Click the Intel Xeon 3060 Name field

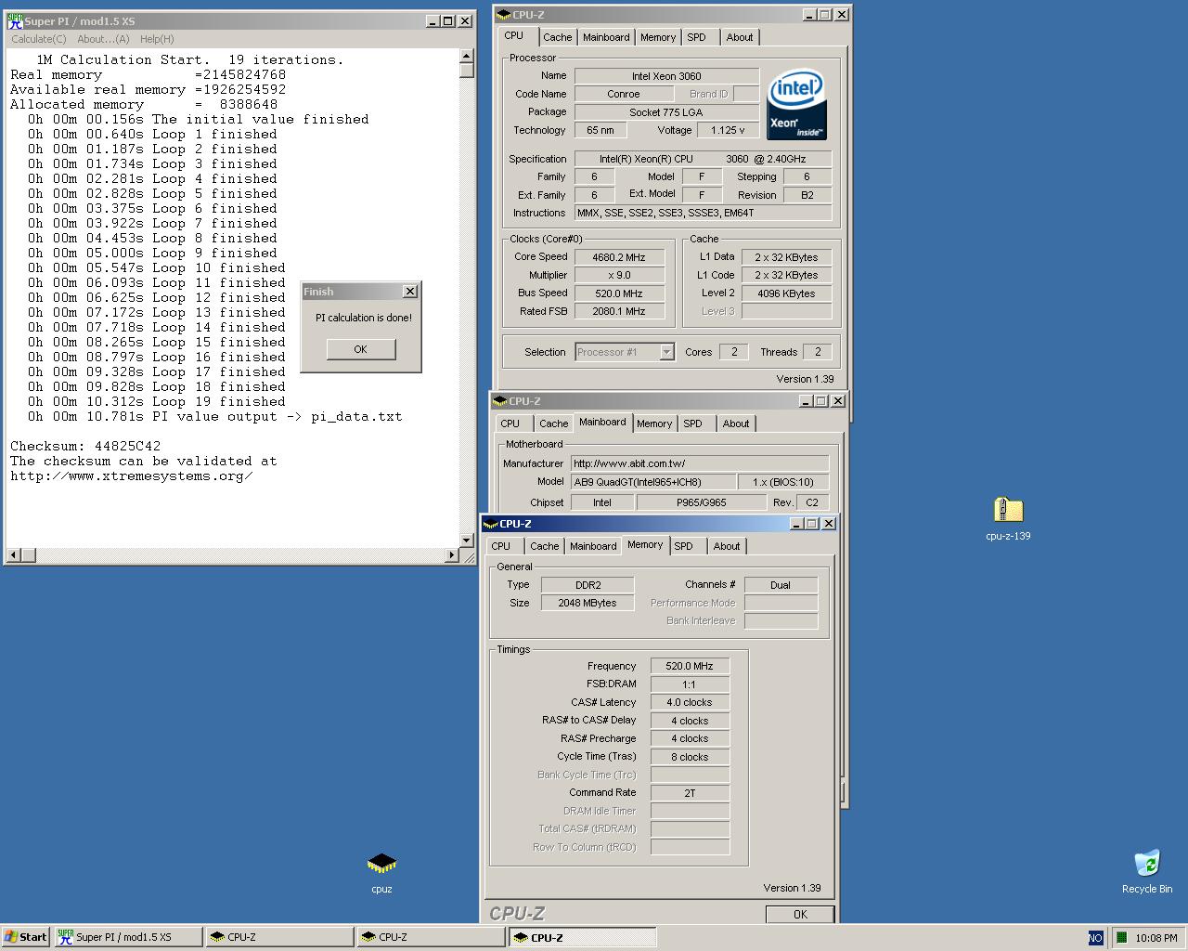666,76
